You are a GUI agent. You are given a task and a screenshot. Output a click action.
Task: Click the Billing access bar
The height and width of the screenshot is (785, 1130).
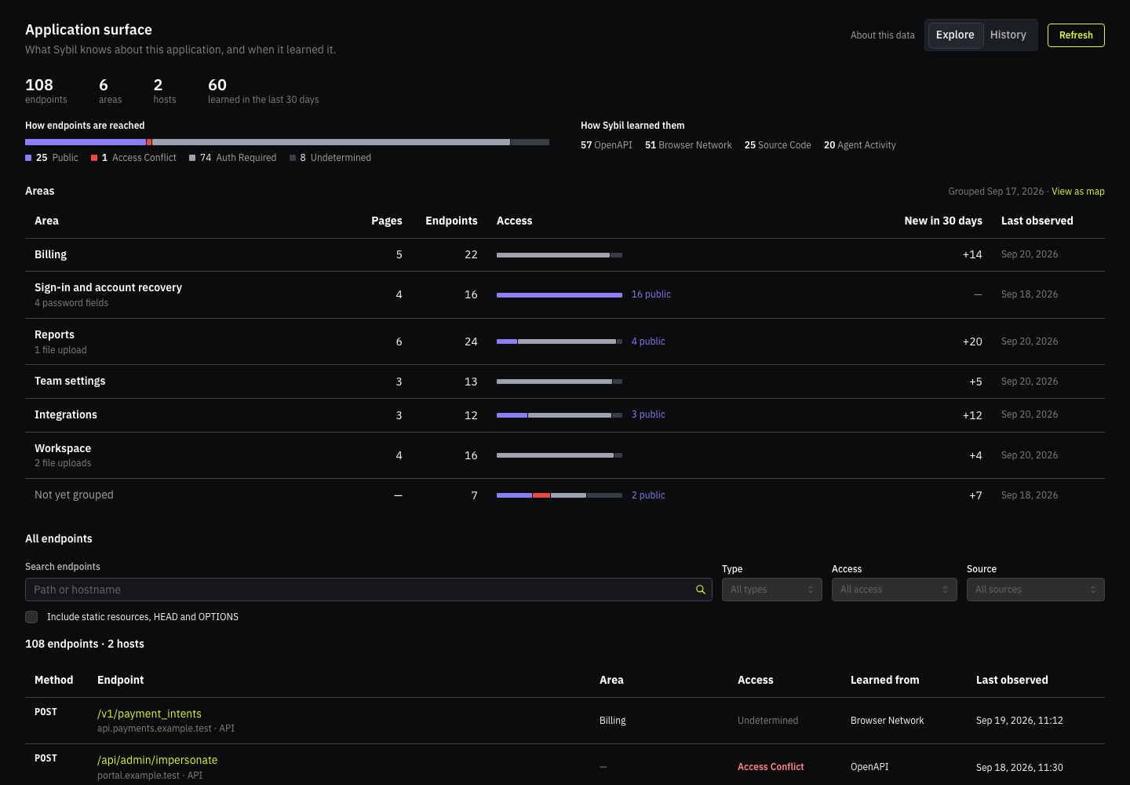560,255
